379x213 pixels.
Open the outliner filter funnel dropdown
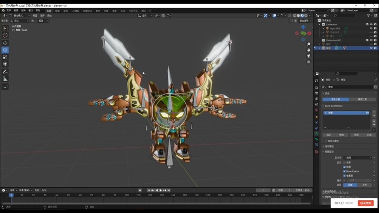pyautogui.click(x=370, y=15)
